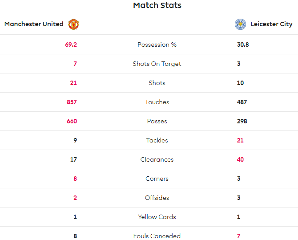The image size is (298, 240).
Task: Select the Clearances row label
Action: tap(157, 159)
